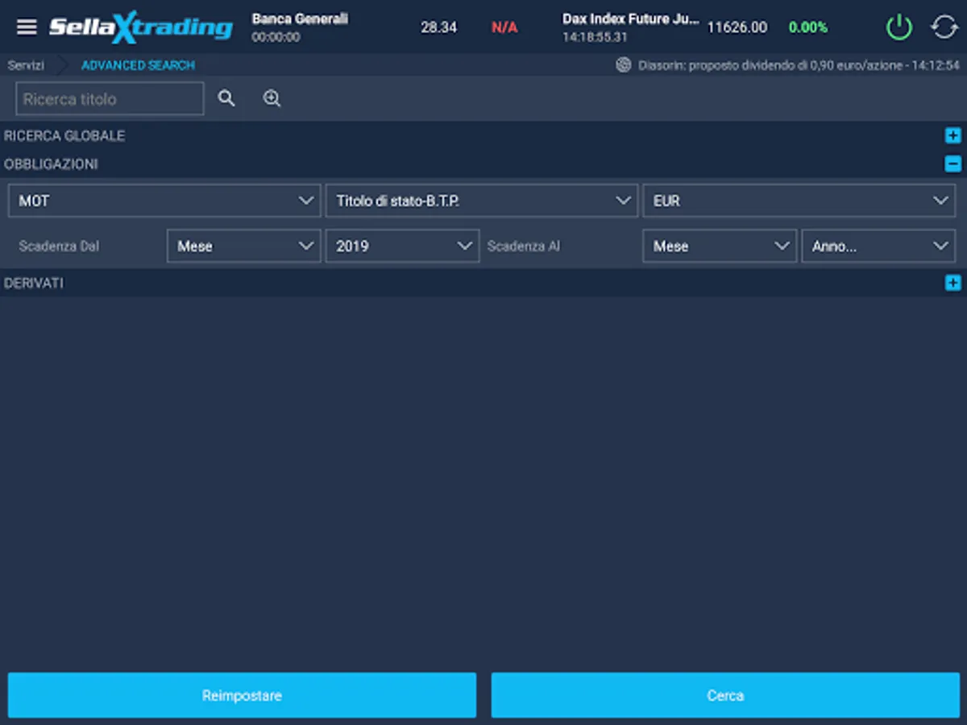This screenshot has height=725, width=967.
Task: Click the OBBLIGAZIONI section label
Action: (x=51, y=164)
